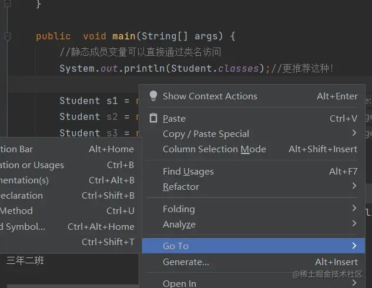Expand the Open In submenu arrow
Viewport: 372px width, 288px height.
coord(354,283)
